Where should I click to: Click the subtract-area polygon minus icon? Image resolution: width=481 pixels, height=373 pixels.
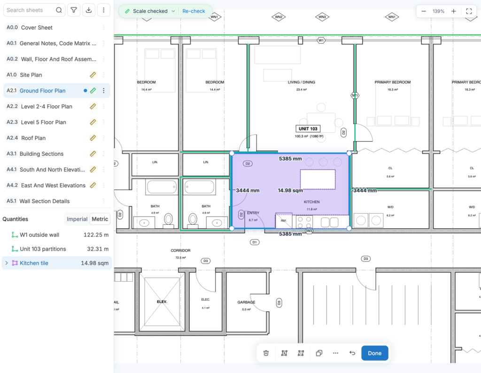click(x=301, y=353)
